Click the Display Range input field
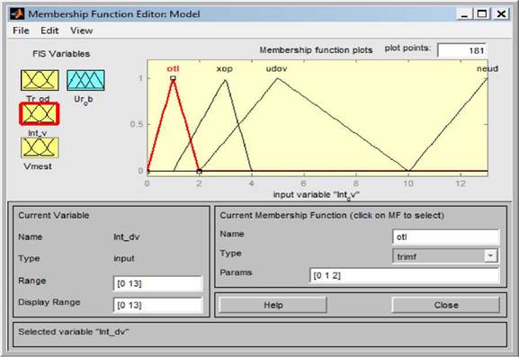Image resolution: width=519 pixels, height=357 pixels. (157, 305)
